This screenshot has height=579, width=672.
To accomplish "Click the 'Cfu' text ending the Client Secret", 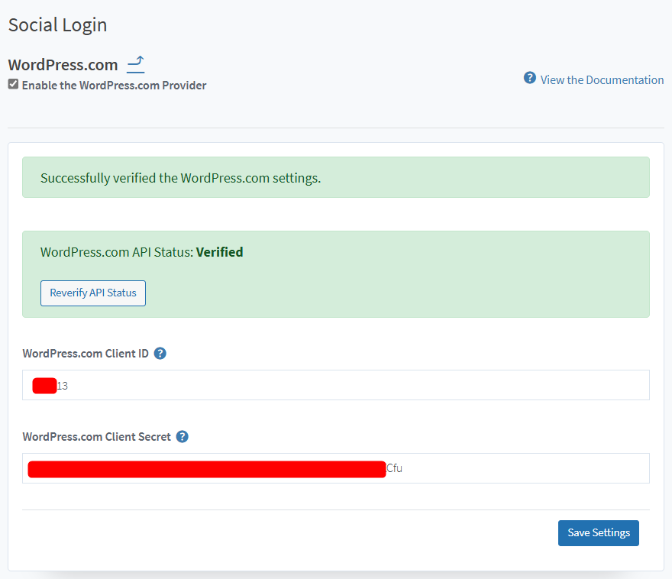I will pyautogui.click(x=394, y=468).
